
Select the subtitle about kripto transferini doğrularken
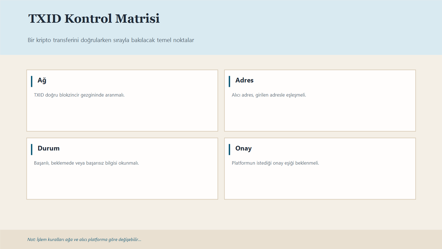coord(111,40)
